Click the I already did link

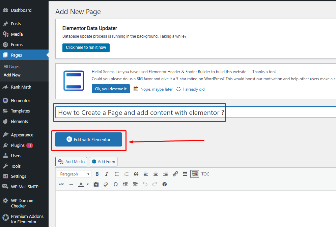[194, 89]
